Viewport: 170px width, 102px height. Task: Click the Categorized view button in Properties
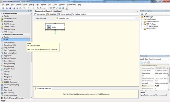(x=142, y=63)
